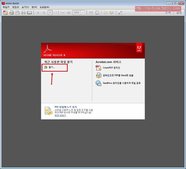The width and height of the screenshot is (186, 169).
Task: Click the fit width scrolling icon
Action: (91, 12)
